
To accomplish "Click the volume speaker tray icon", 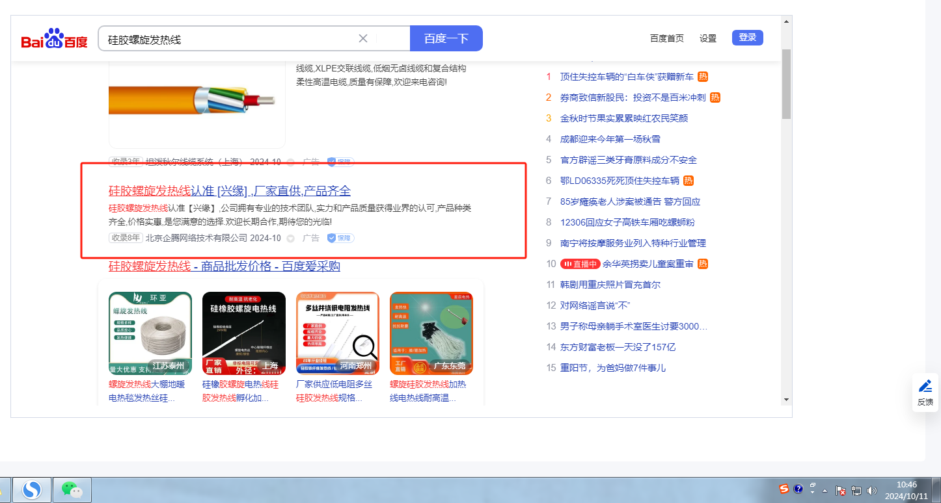I will [x=872, y=491].
